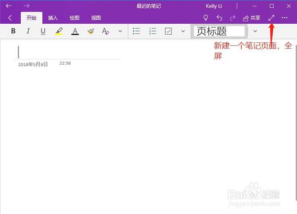
Task: Open the styles dropdown arrow
Action: pos(255,31)
